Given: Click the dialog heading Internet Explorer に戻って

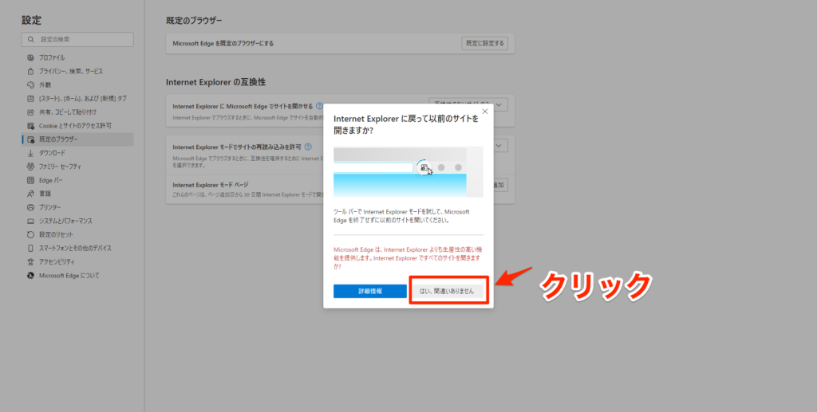Looking at the screenshot, I should (405, 125).
